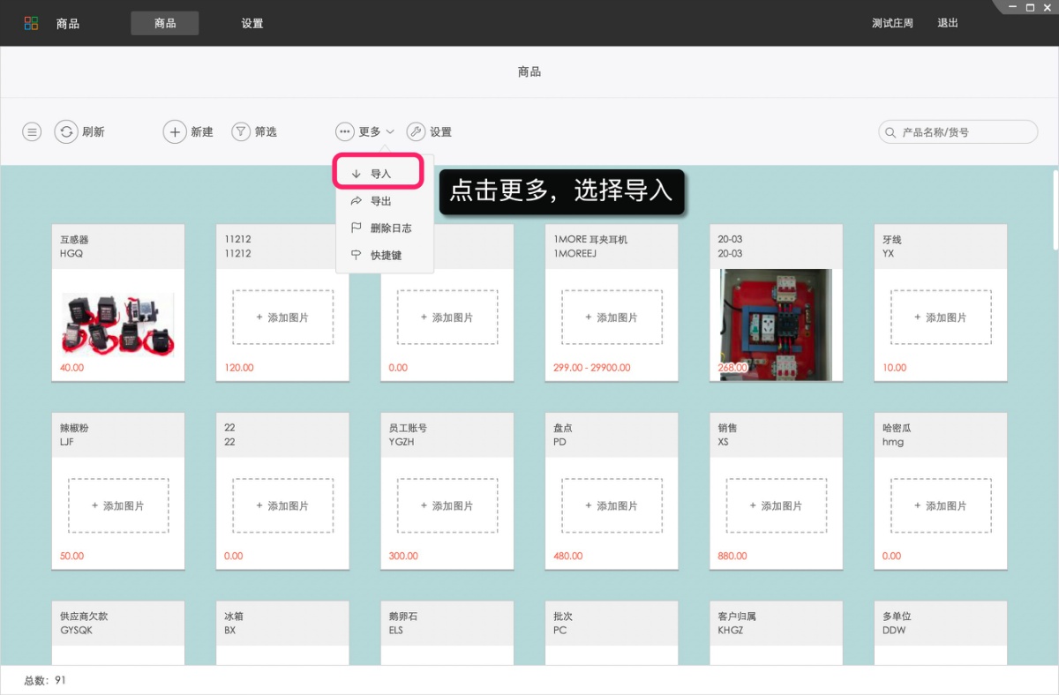This screenshot has width=1059, height=695.
Task: Open the 筛选 filter funnel icon
Action: pos(241,131)
